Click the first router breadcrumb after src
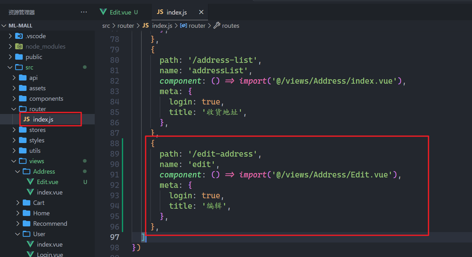 coord(126,26)
